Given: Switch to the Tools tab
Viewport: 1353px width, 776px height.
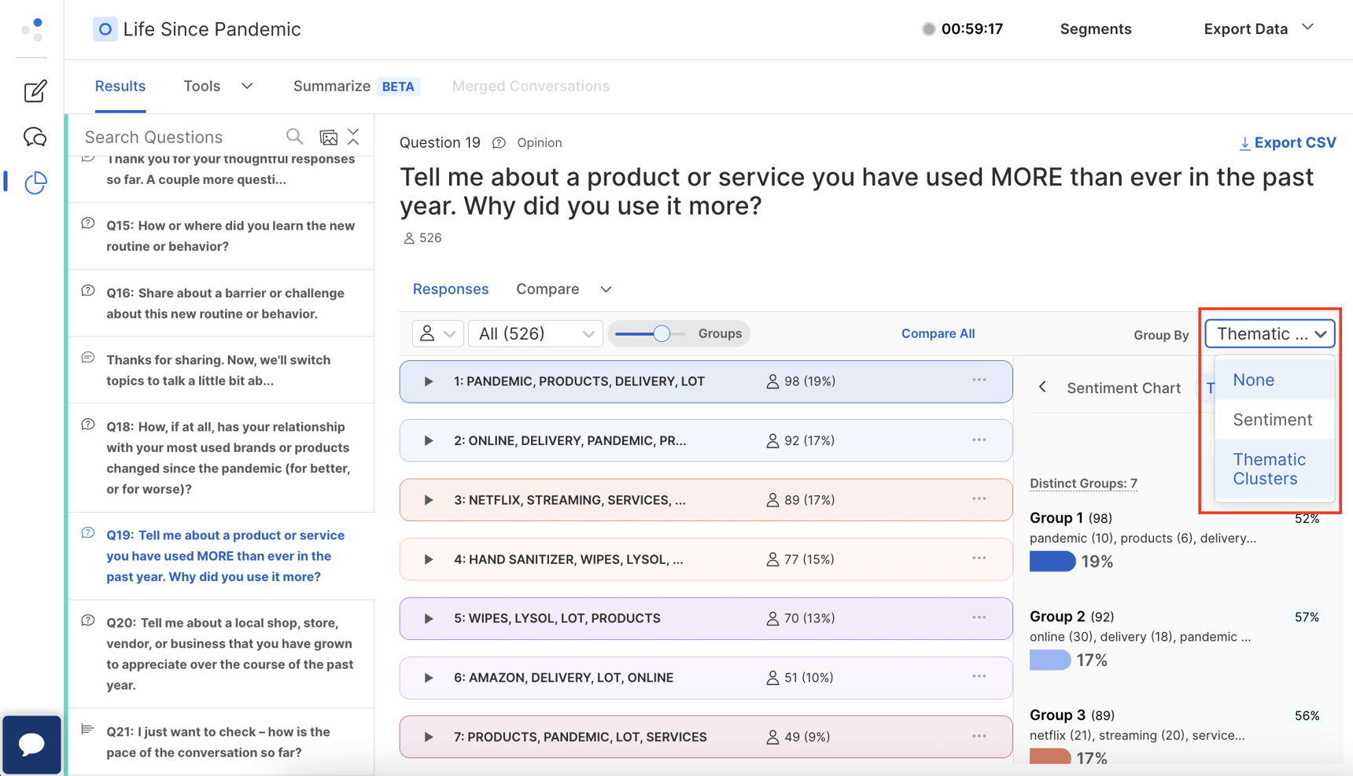Looking at the screenshot, I should 202,86.
